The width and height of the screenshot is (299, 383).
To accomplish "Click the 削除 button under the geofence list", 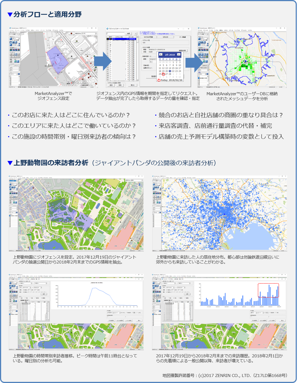I will (x=120, y=85).
